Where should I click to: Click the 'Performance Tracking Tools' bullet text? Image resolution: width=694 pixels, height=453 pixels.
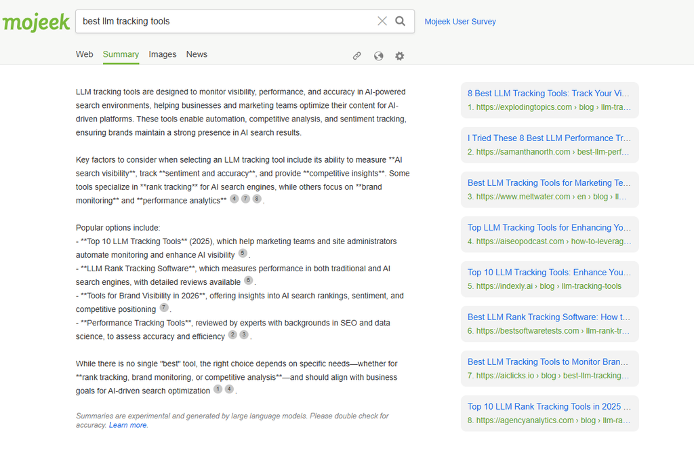tap(233, 330)
